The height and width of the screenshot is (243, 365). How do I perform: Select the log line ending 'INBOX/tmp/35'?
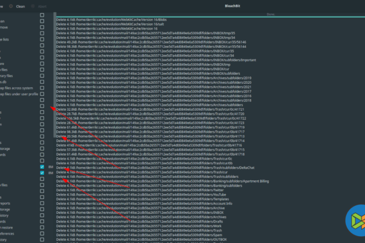click(145, 33)
